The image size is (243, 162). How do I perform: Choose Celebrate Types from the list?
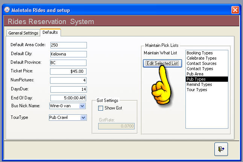tap(201, 58)
